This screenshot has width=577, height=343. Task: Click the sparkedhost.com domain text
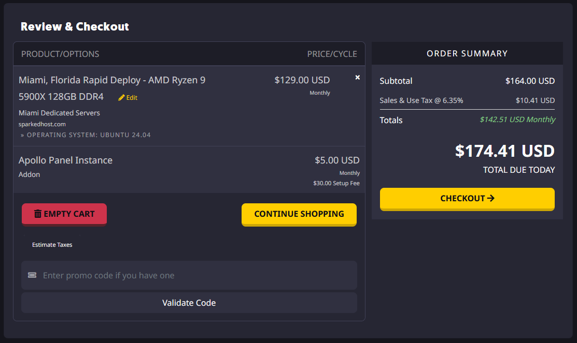(42, 124)
